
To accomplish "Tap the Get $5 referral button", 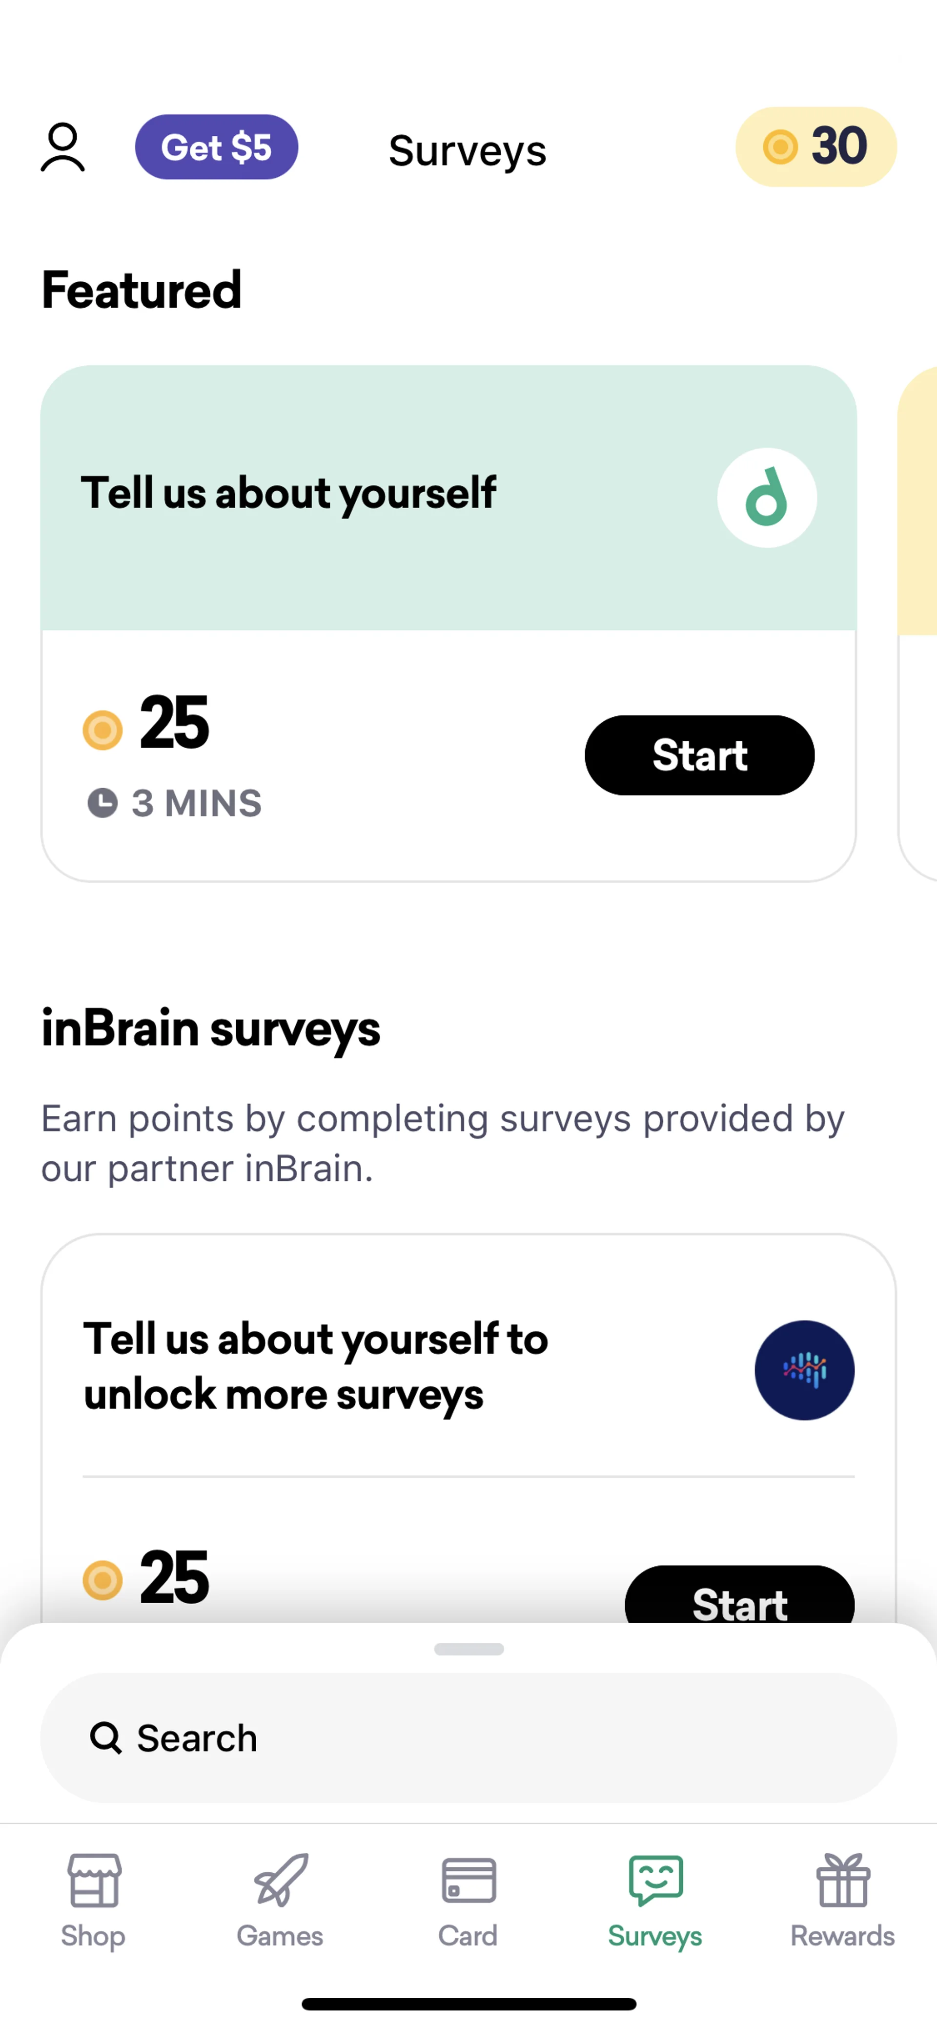I will coord(217,147).
